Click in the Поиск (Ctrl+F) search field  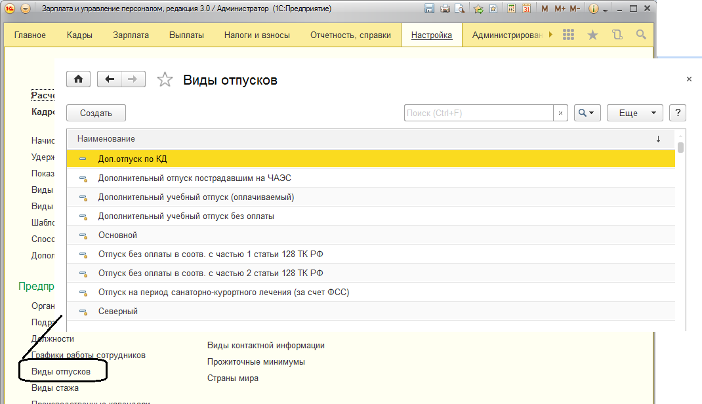[478, 113]
